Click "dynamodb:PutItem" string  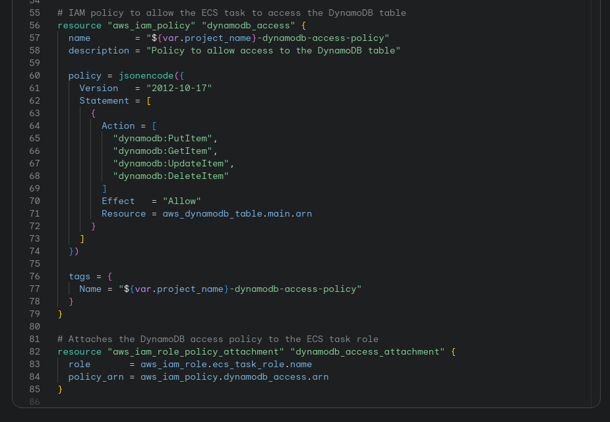[163, 138]
